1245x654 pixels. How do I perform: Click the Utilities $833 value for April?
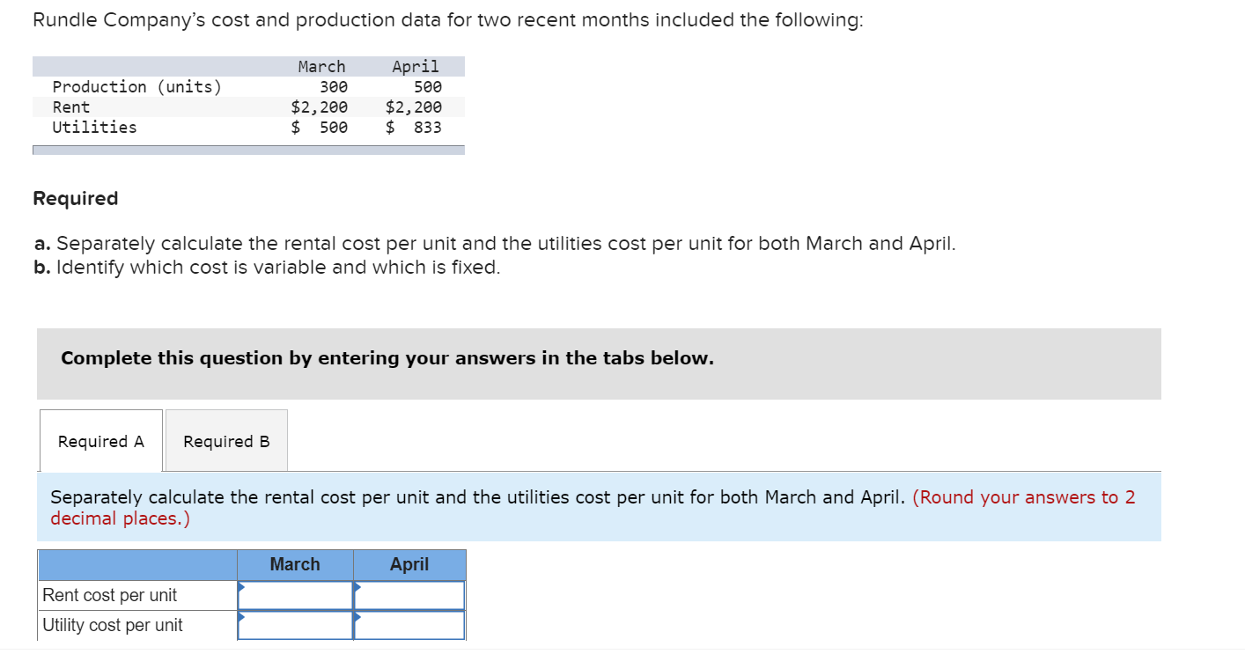click(414, 127)
